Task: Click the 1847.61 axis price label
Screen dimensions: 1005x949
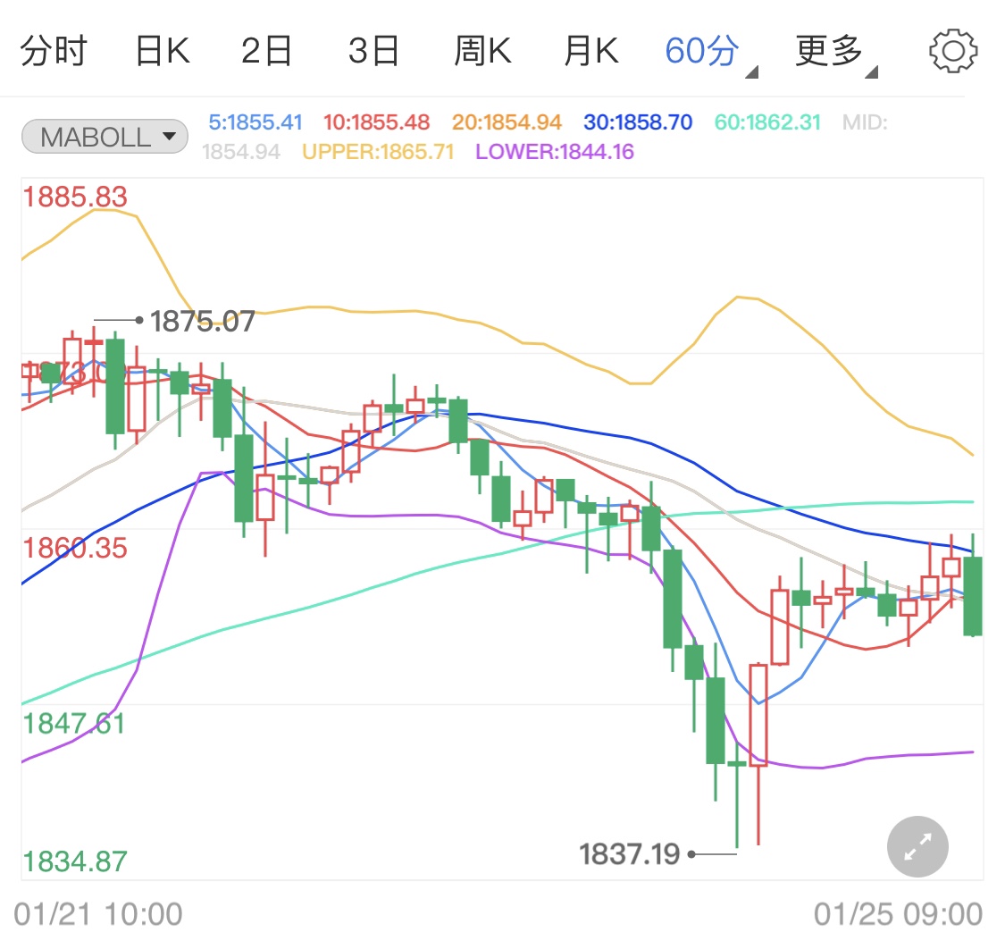Action: pos(74,724)
